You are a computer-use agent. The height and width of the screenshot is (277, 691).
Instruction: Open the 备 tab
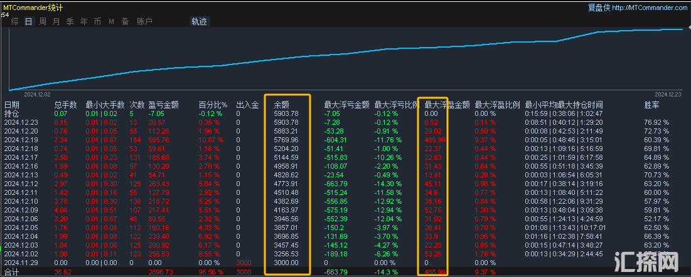click(x=125, y=21)
